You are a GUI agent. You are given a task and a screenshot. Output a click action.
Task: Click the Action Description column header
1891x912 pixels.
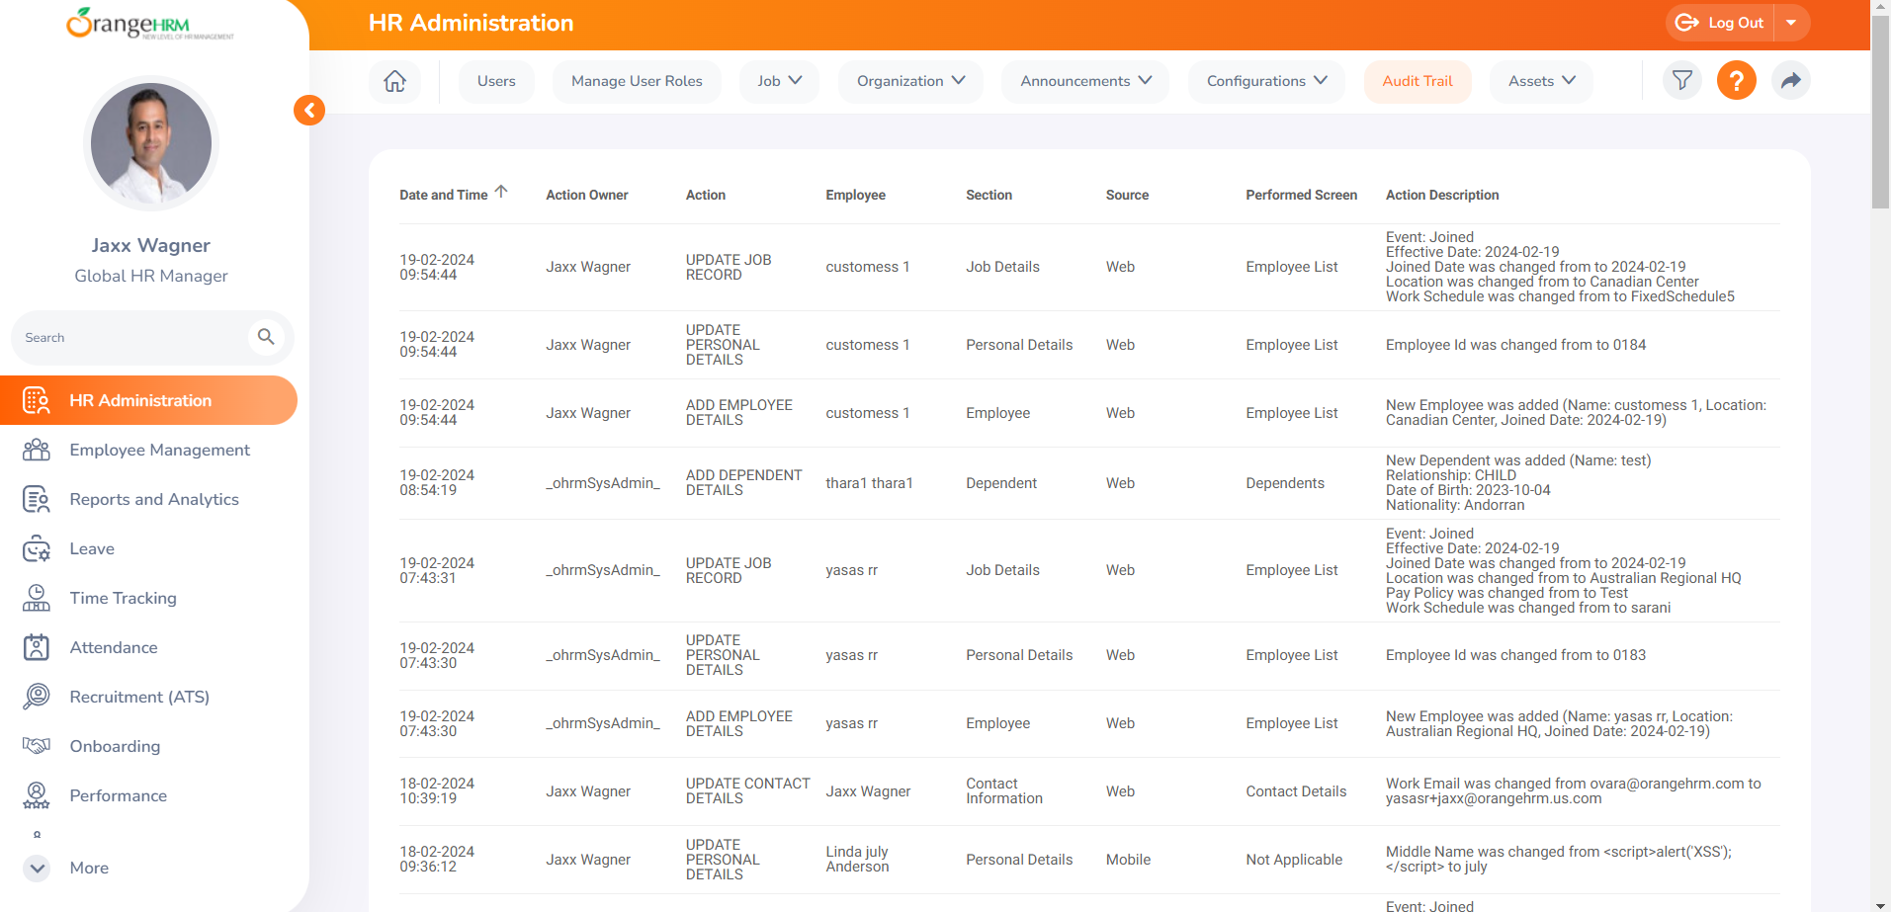point(1442,195)
